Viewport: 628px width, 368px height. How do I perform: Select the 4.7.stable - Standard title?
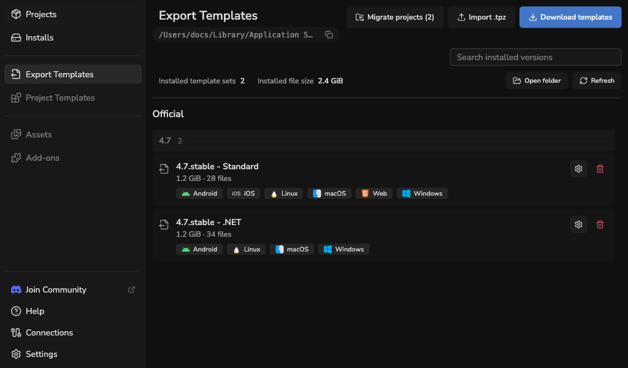point(217,167)
